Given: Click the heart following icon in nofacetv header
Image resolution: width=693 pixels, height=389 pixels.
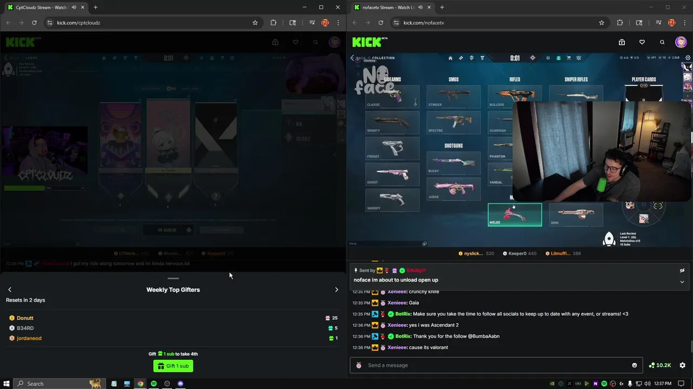Looking at the screenshot, I should coord(642,42).
